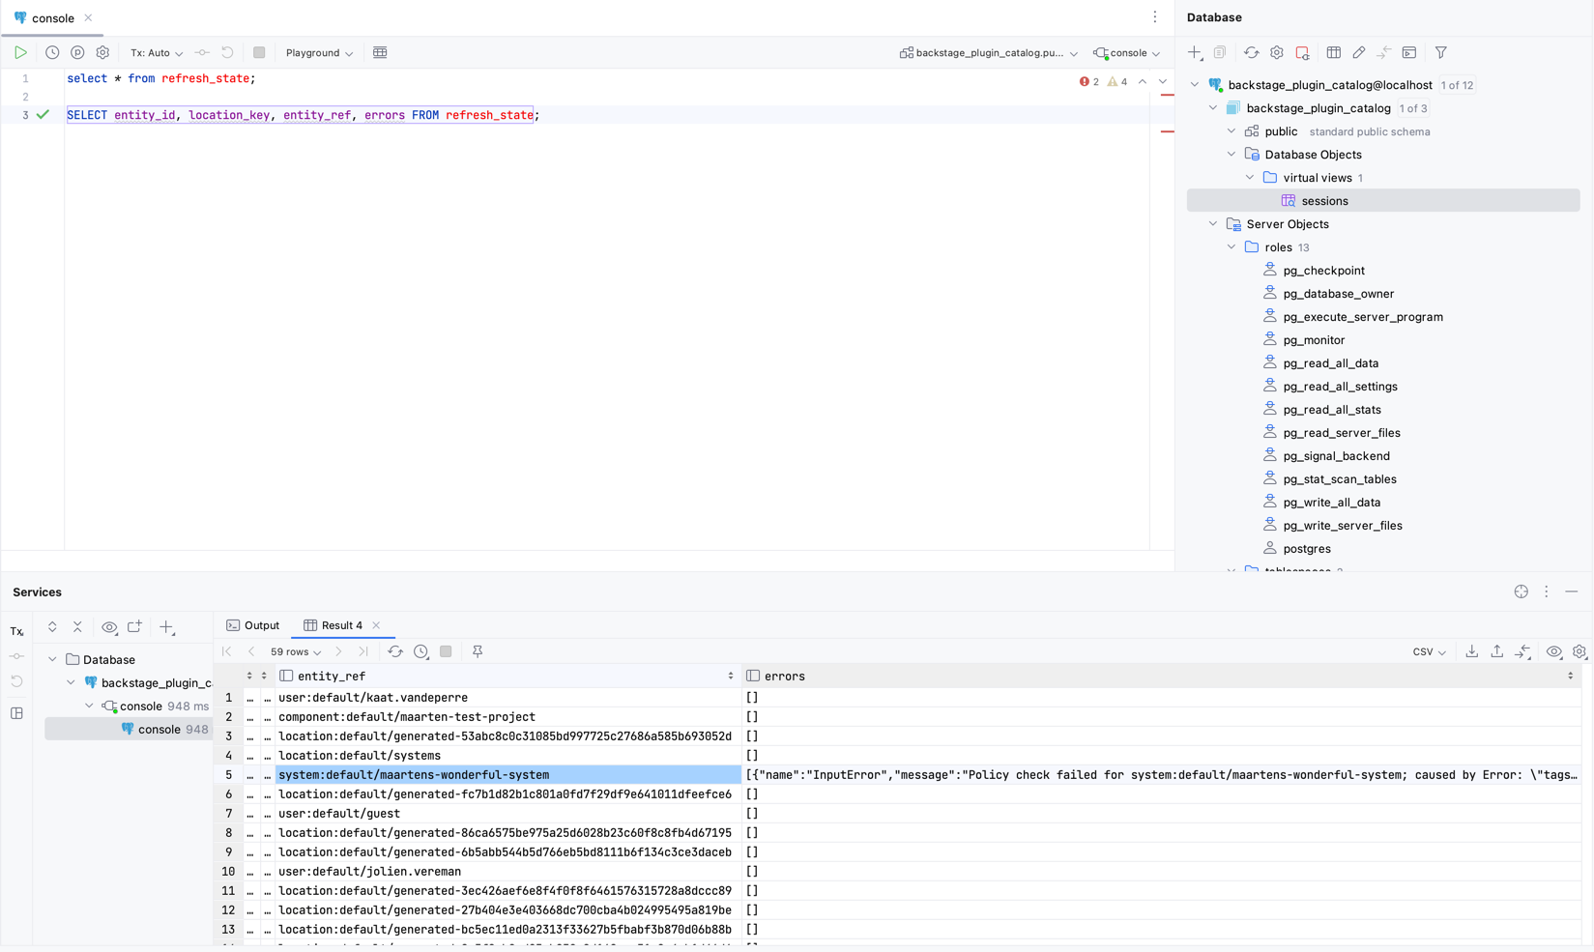Toggle in-editor results table icon
Viewport: 1594px width, 952px height.
pyautogui.click(x=380, y=53)
